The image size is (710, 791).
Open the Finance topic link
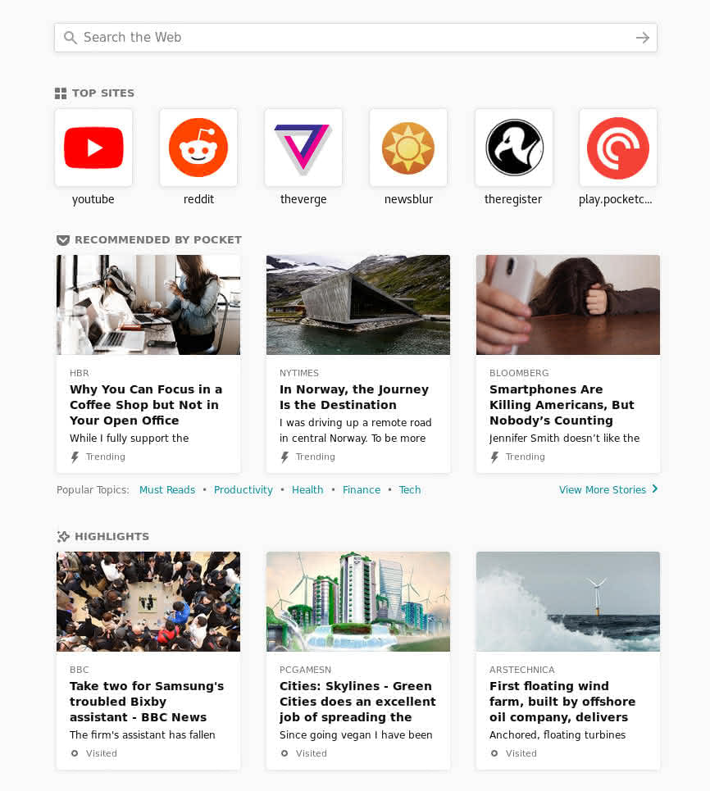pyautogui.click(x=362, y=490)
